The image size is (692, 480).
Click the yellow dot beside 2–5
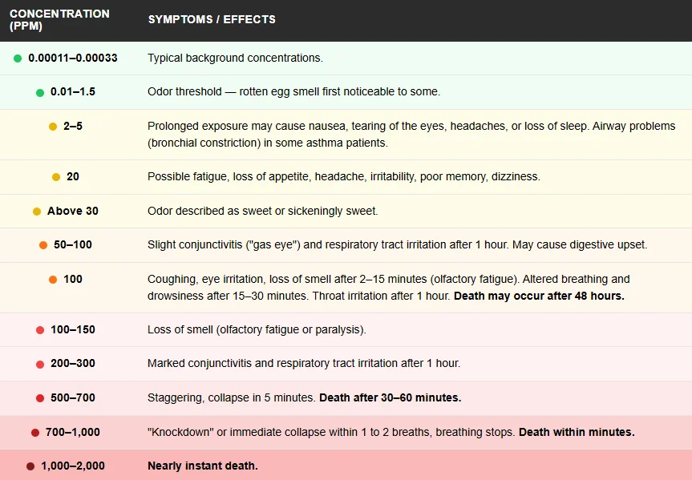coord(53,127)
